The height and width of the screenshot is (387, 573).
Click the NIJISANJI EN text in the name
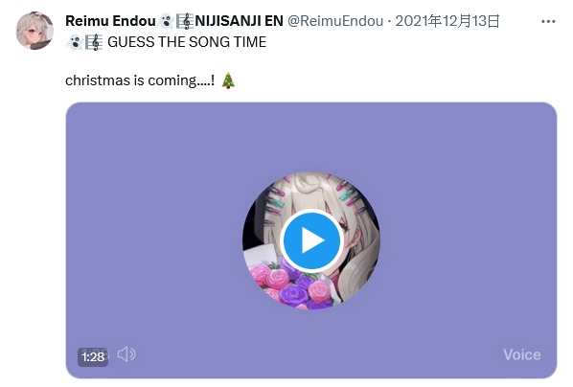pos(239,21)
